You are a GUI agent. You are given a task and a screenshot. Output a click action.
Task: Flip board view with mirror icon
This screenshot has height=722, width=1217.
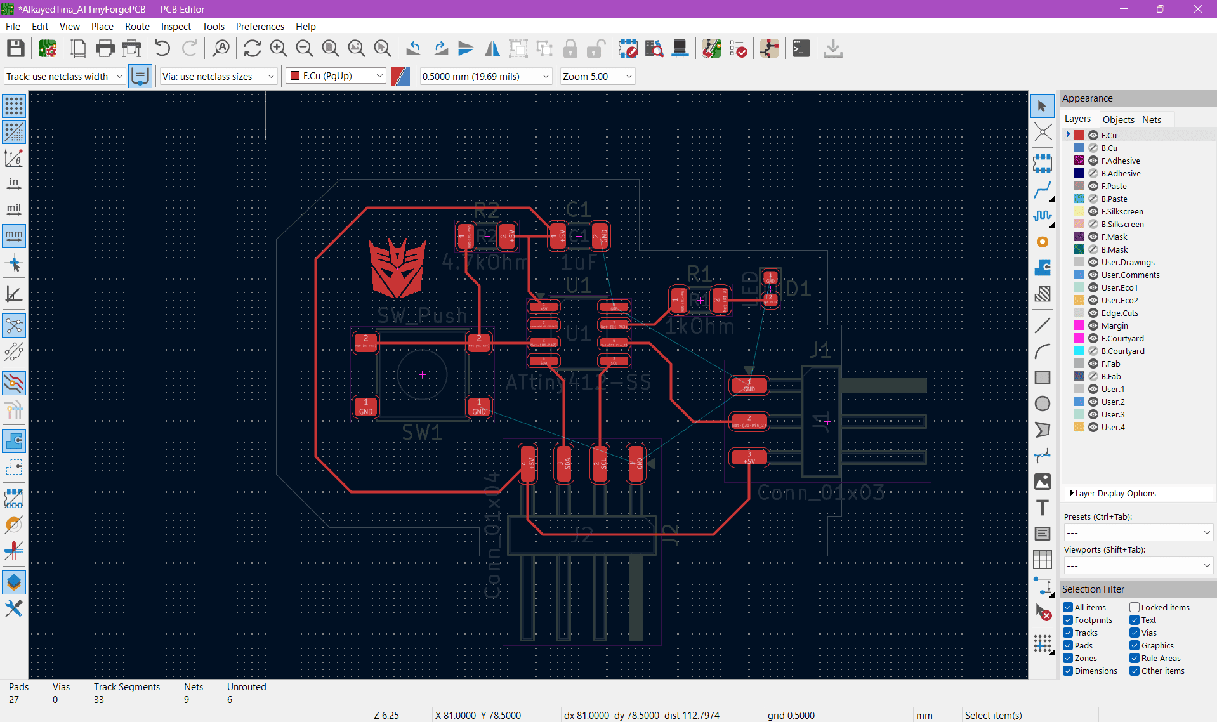tap(492, 48)
